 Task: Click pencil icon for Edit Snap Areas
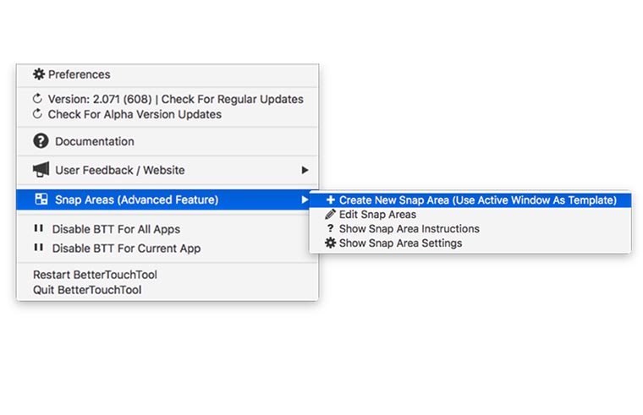(x=330, y=214)
